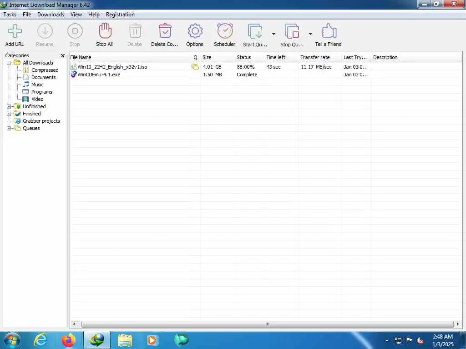Select the All Downloads category
Image resolution: width=466 pixels, height=349 pixels.
click(38, 63)
